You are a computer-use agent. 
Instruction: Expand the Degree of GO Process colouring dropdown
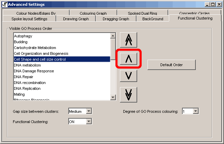click(x=196, y=111)
